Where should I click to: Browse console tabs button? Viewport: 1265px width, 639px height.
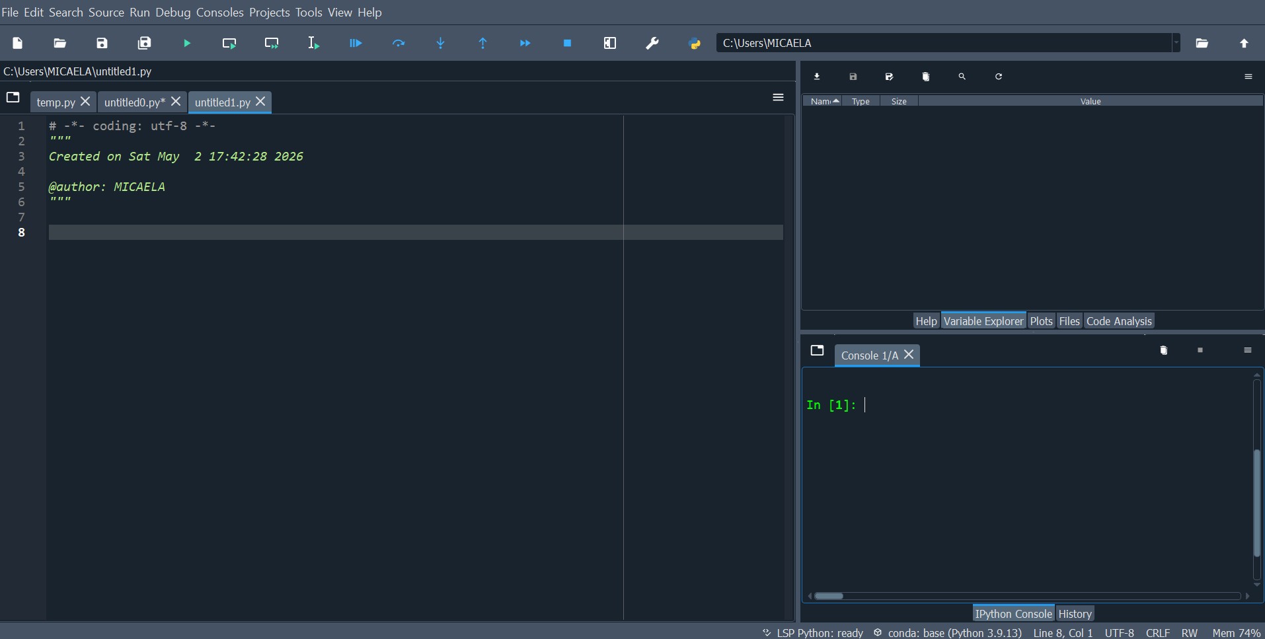[x=818, y=350]
